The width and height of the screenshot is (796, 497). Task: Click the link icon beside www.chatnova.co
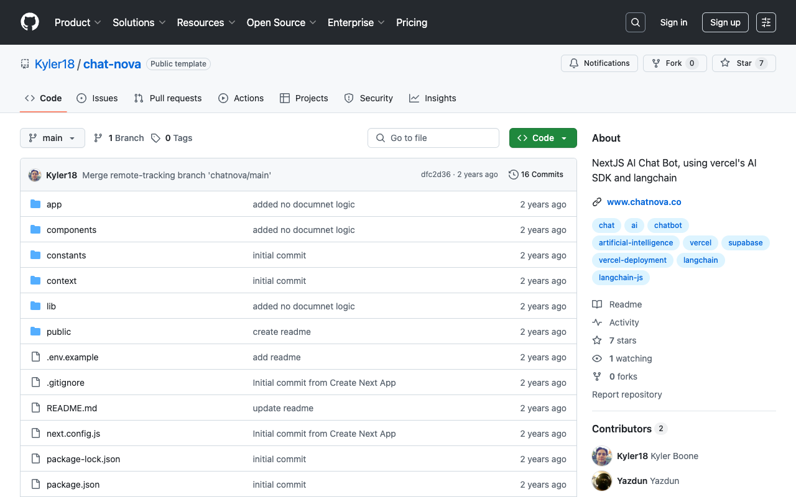[x=597, y=202]
